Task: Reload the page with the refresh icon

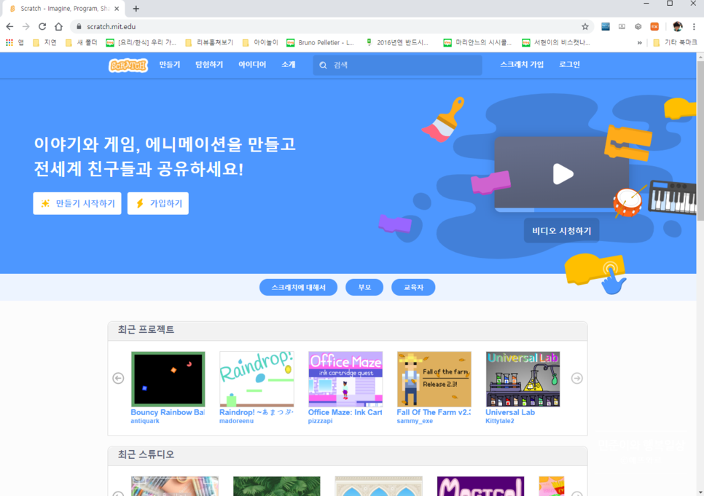Action: point(42,27)
